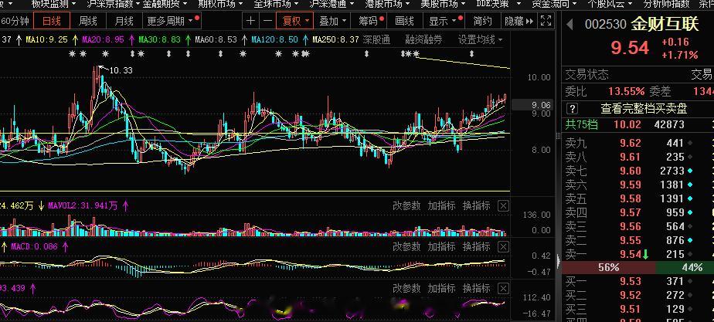Viewport: 714px width, 322px height.
Task: Click 换指标 in the volume panel
Action: (476, 206)
